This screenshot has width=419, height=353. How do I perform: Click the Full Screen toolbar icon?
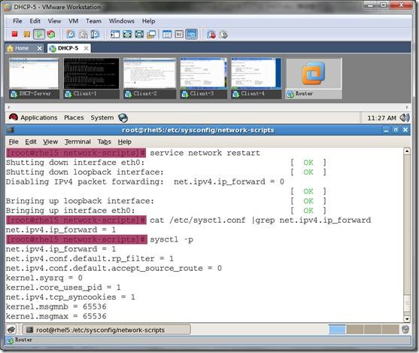tap(127, 34)
